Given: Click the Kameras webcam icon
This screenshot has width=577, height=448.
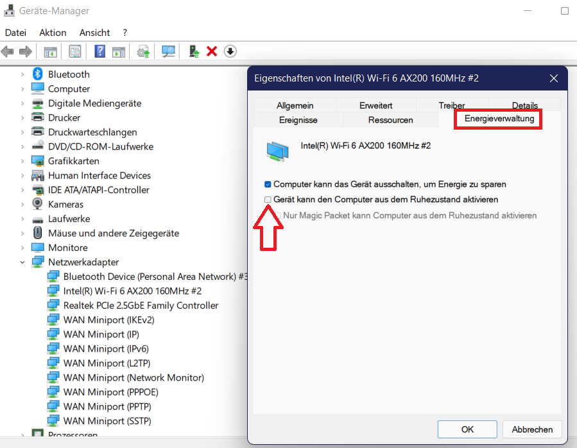Looking at the screenshot, I should point(37,203).
